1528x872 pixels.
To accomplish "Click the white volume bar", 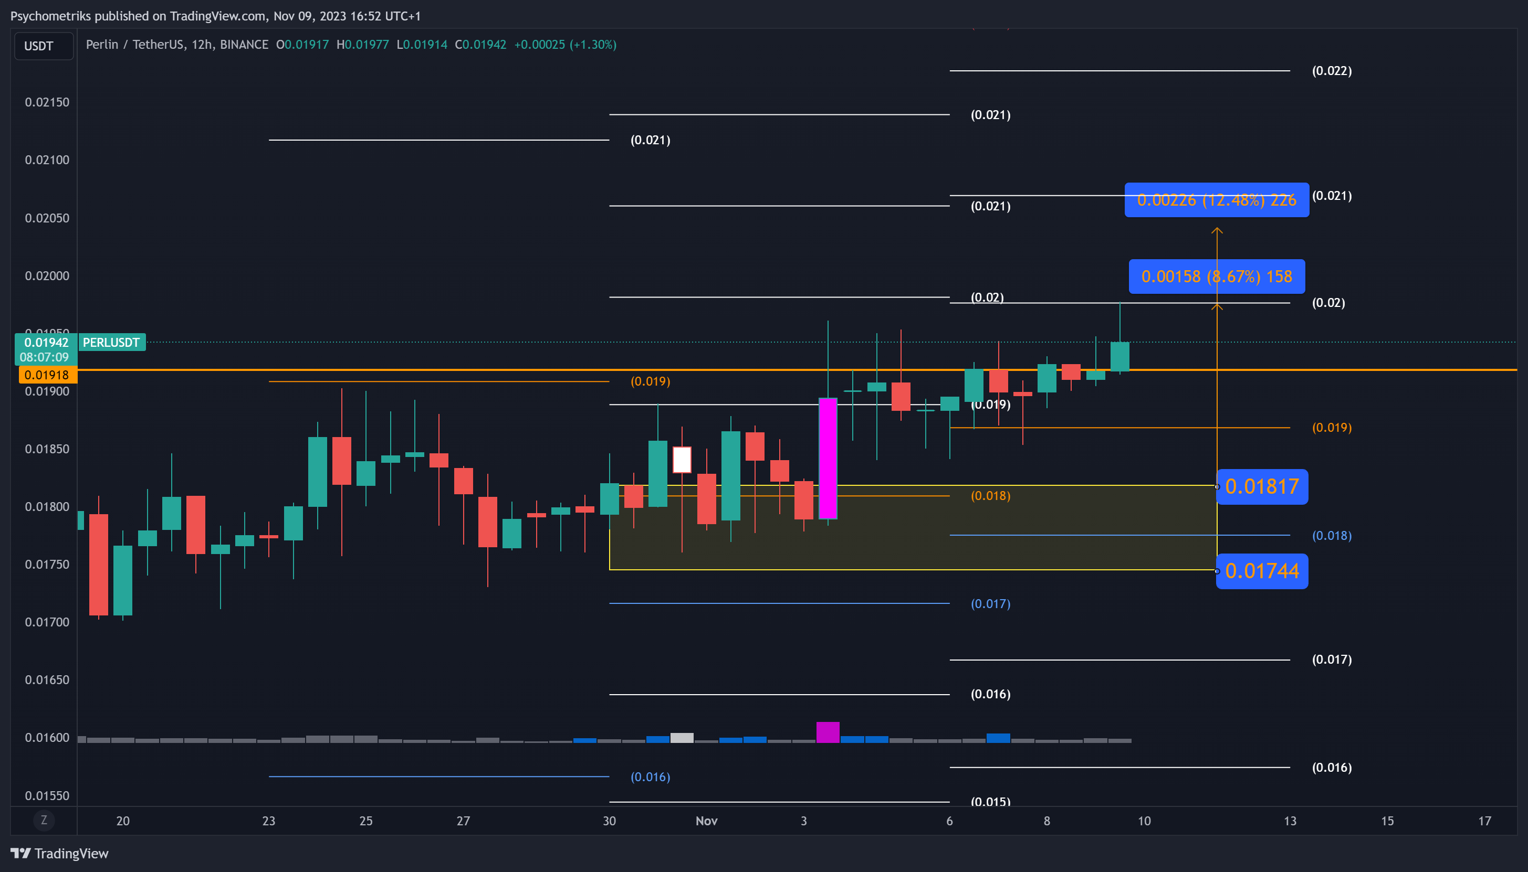I will [682, 738].
